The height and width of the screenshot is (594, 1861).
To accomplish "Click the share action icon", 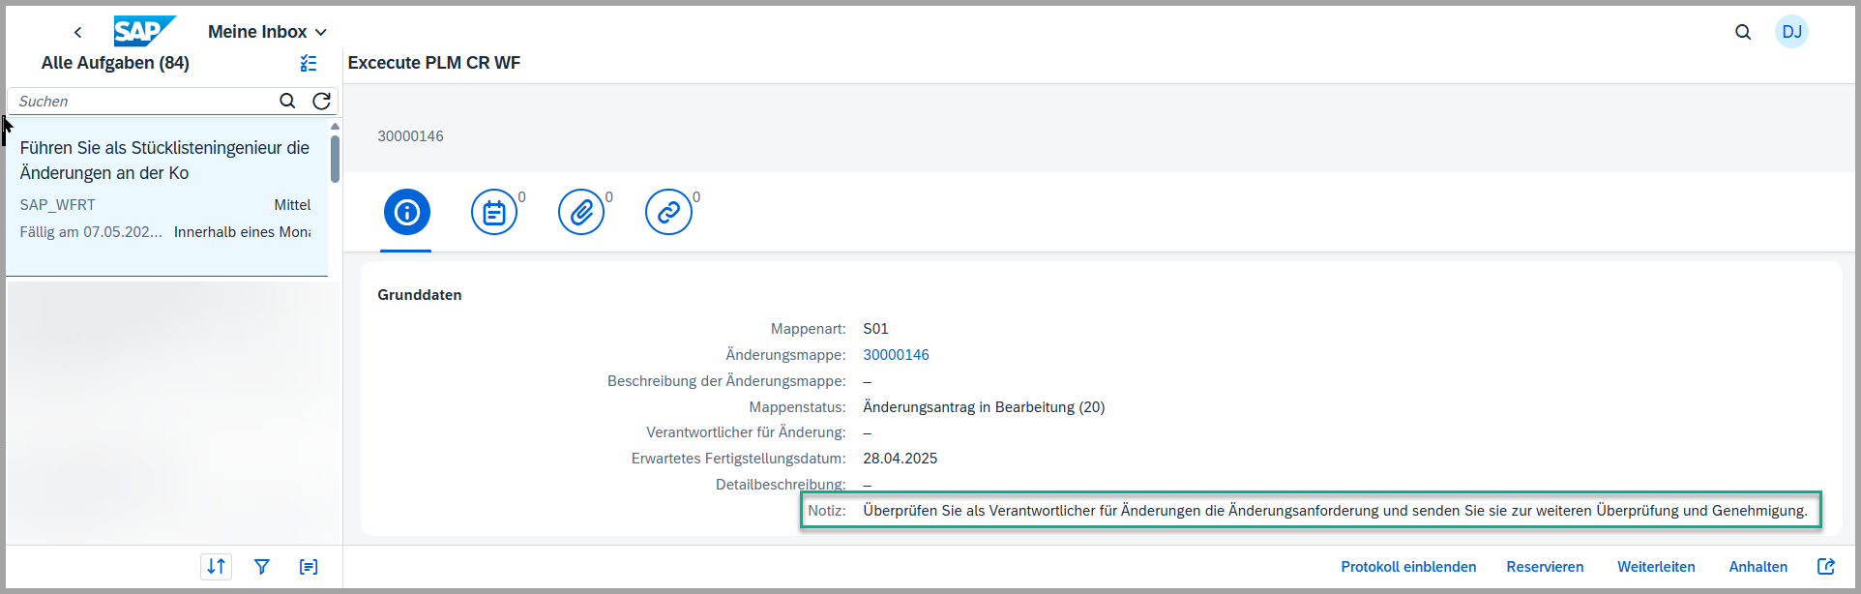I will tap(1825, 567).
